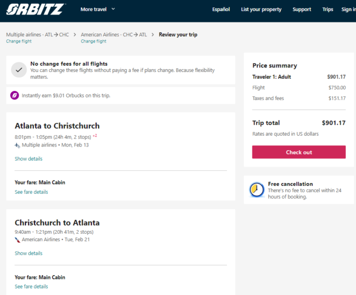Expand Show details for Atlanta to Christchurch

(29, 159)
